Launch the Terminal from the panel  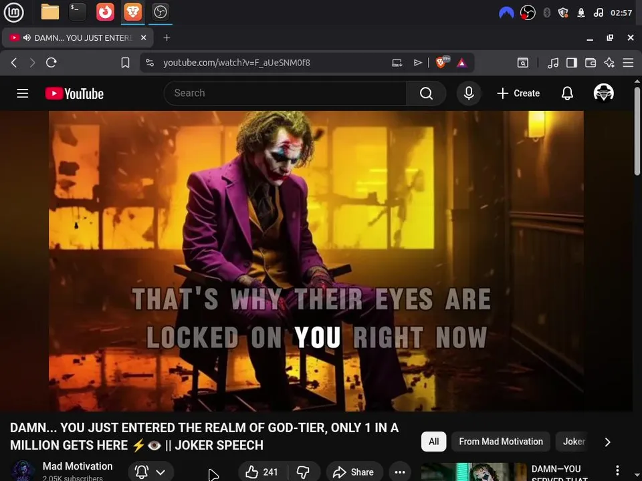point(78,12)
